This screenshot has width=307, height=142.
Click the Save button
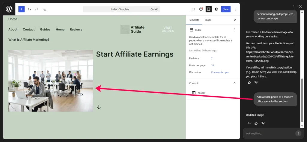click(x=225, y=9)
